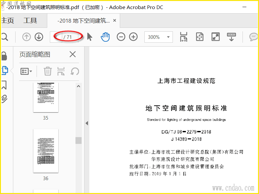
Task: Activate the hand pan tool
Action: coord(105,37)
